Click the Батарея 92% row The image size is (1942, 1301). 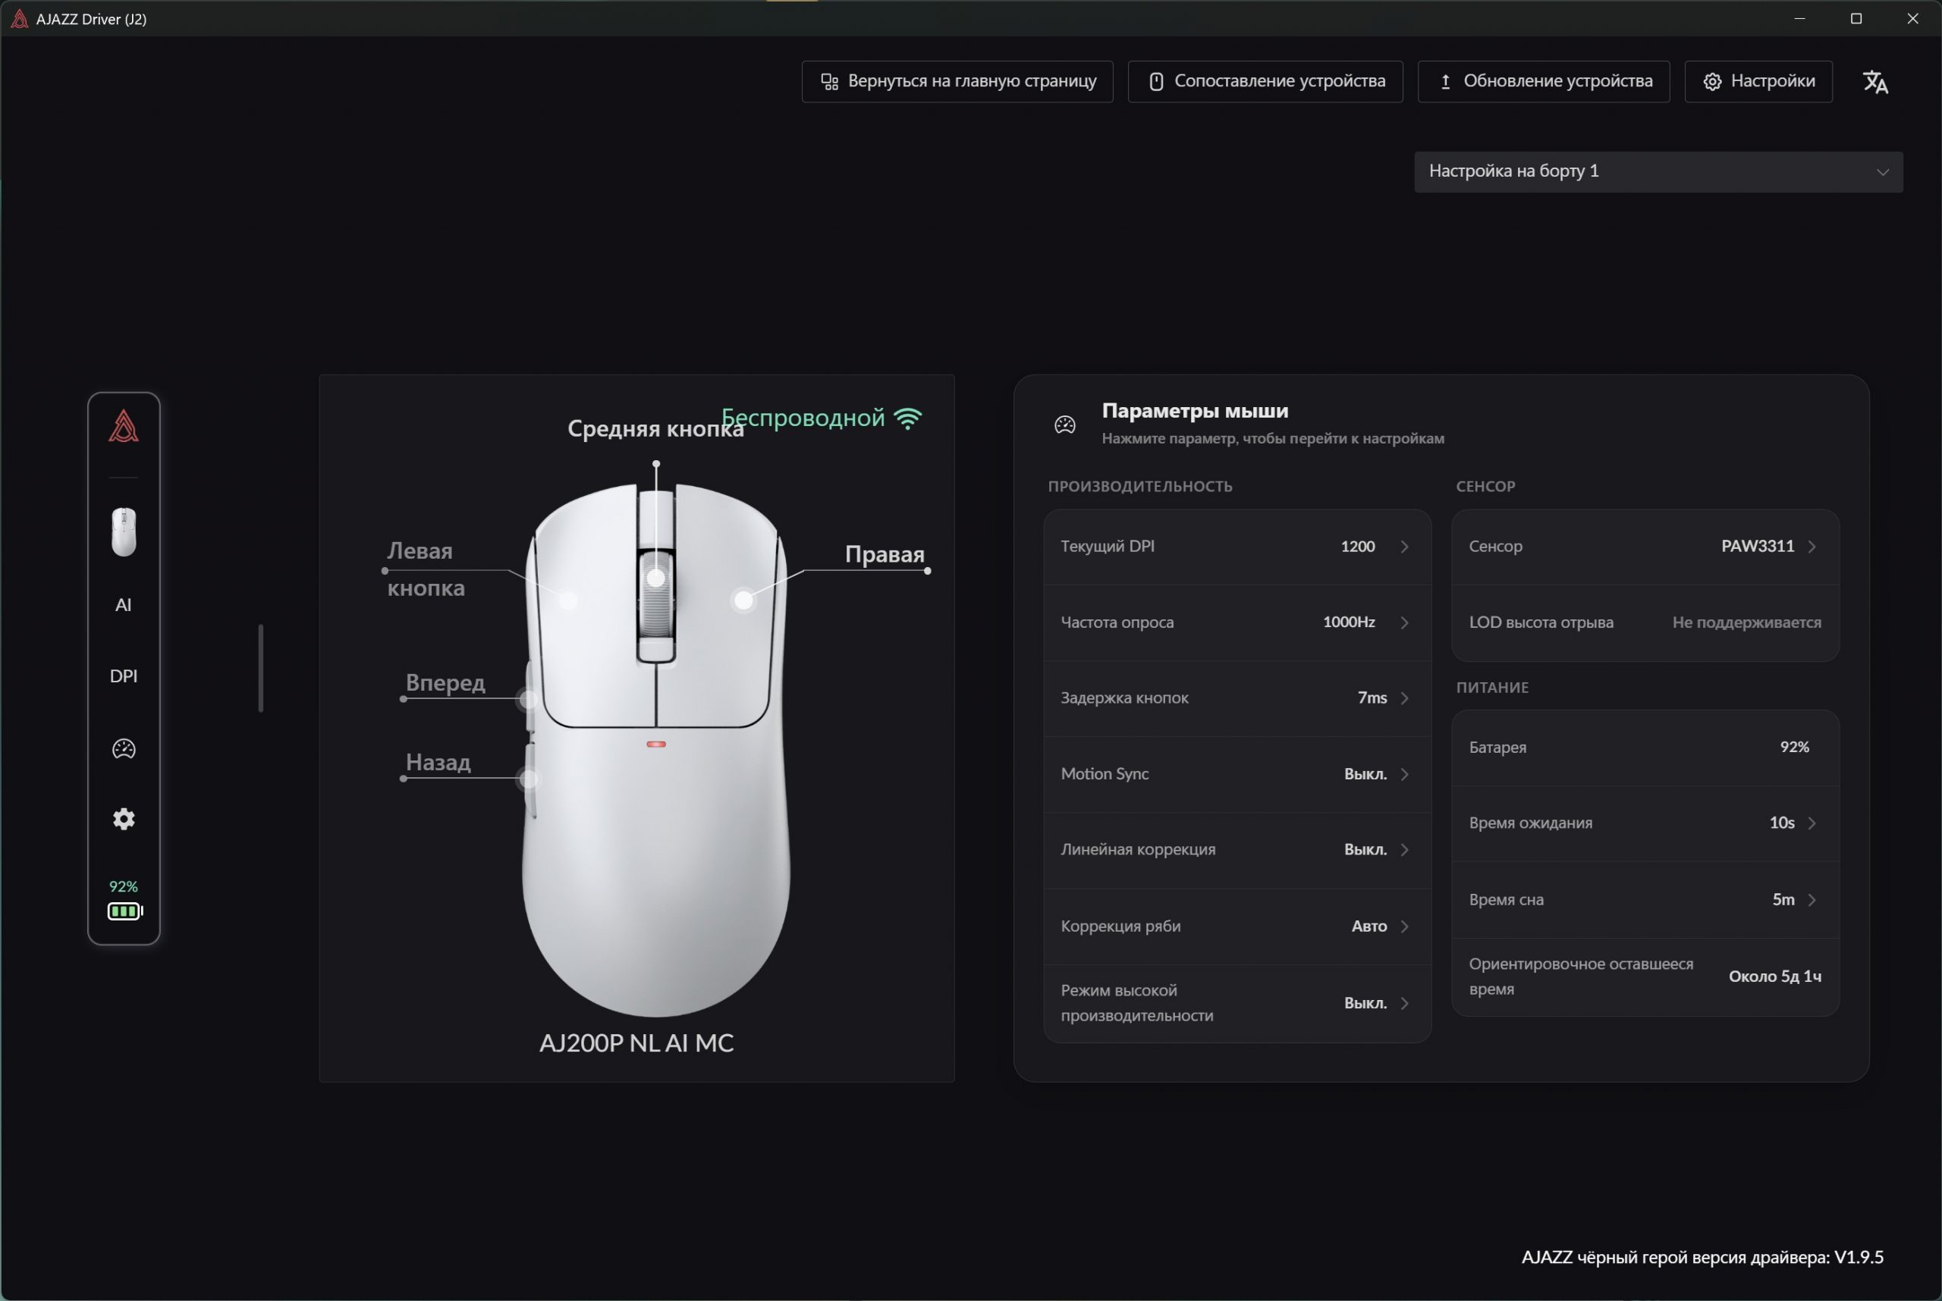[1645, 748]
